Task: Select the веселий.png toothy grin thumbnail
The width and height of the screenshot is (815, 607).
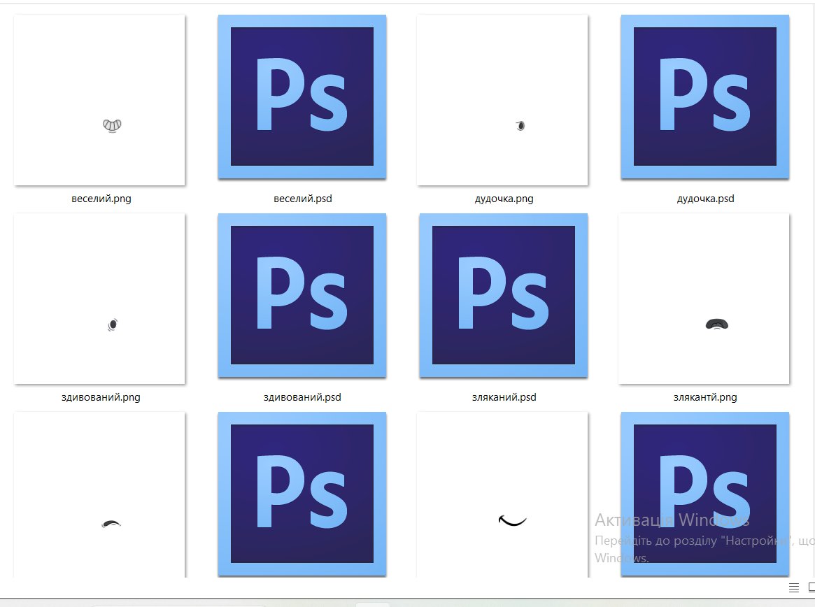Action: [99, 100]
